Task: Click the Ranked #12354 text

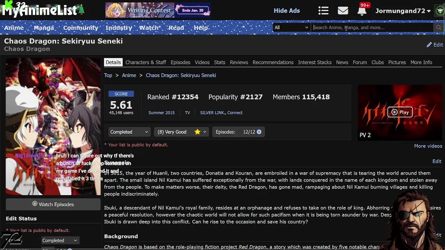Action: coord(173,97)
